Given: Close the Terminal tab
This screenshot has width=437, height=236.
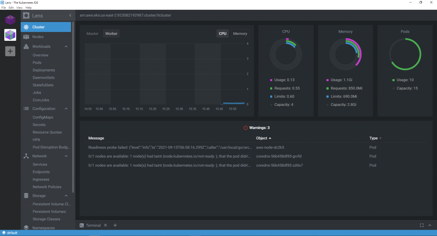Looking at the screenshot, I should point(106,225).
